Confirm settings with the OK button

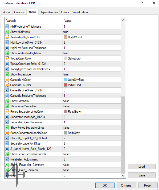(105, 185)
